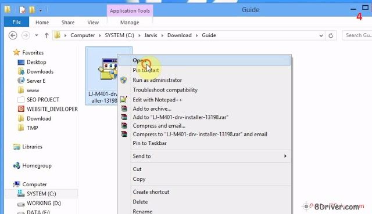
Task: Click the Download breadcrumb segment
Action: click(x=180, y=35)
